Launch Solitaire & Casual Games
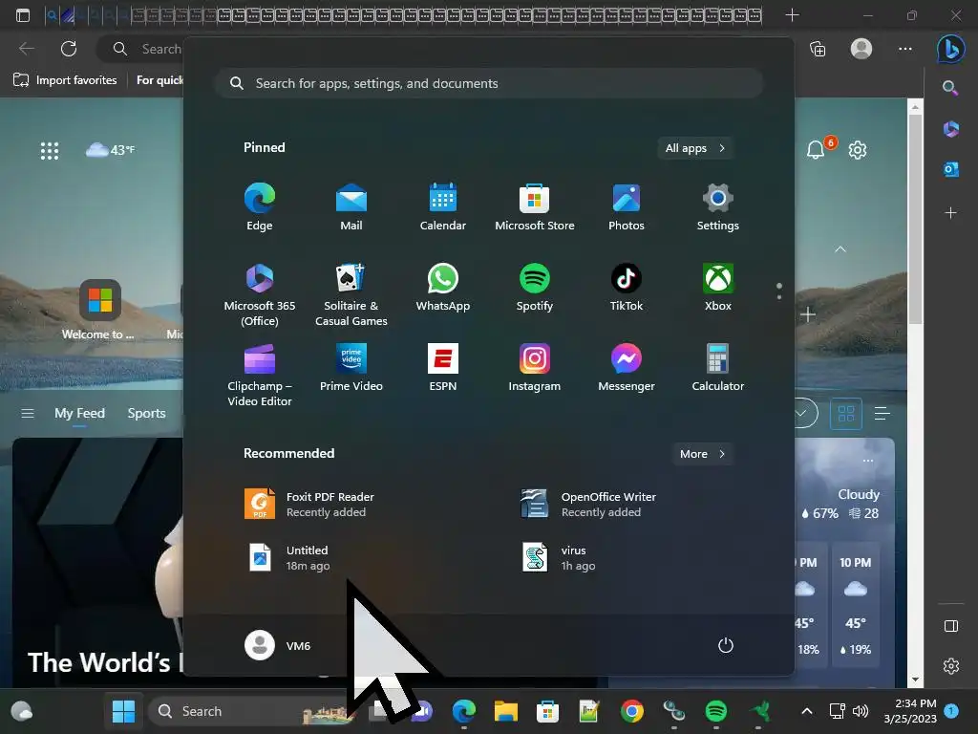The height and width of the screenshot is (734, 978). tap(351, 294)
